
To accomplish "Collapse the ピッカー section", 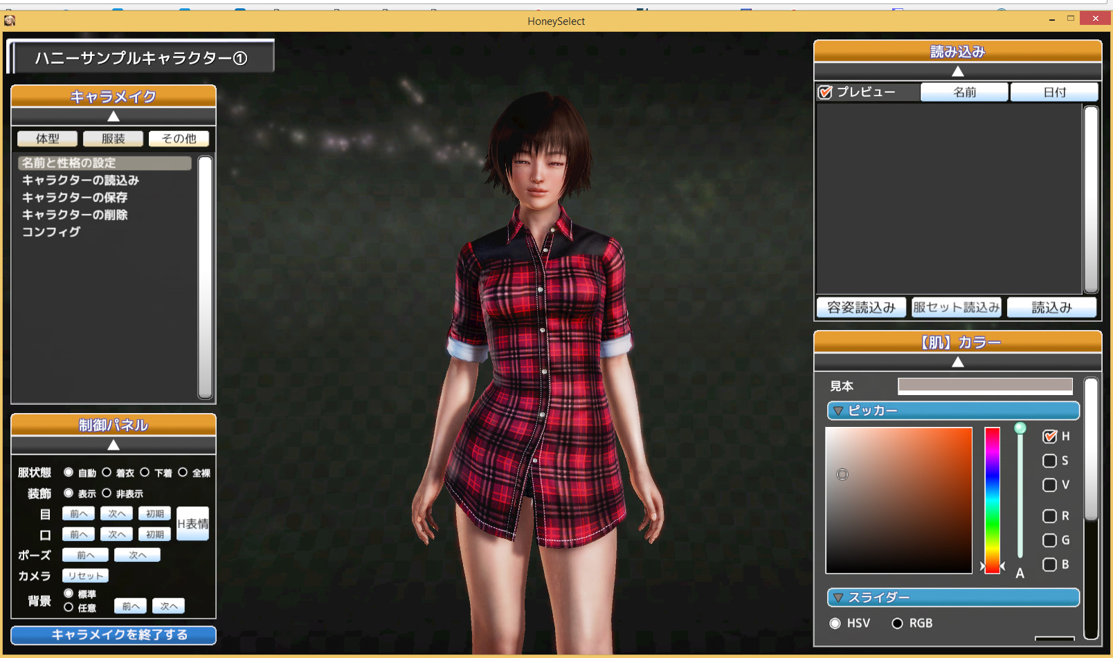I will tap(953, 410).
